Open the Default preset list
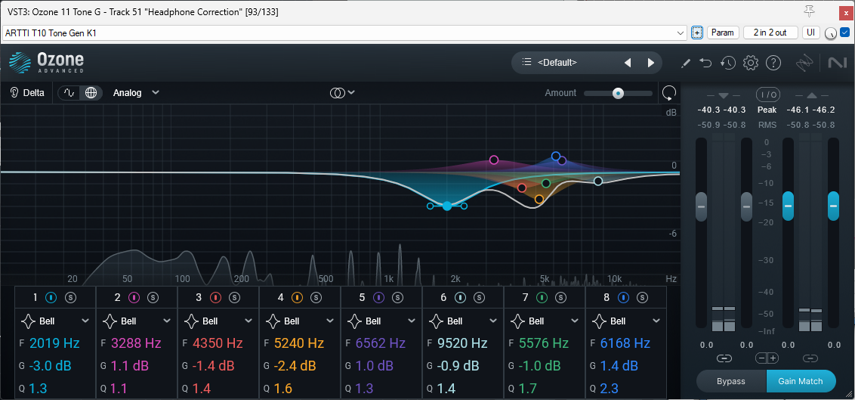 549,63
